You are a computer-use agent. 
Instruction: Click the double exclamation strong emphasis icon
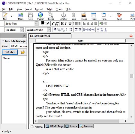70,30
